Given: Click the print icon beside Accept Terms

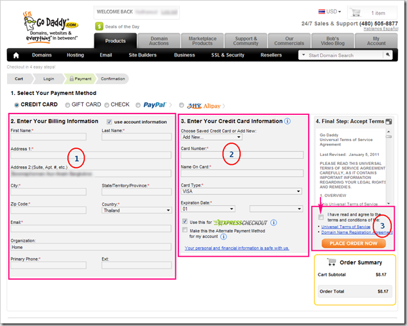Looking at the screenshot, I should point(388,121).
